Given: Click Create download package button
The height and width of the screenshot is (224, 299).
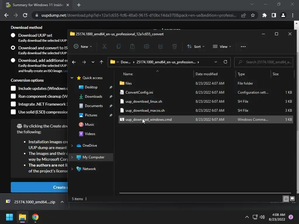Looking at the screenshot, I should pos(39,187).
